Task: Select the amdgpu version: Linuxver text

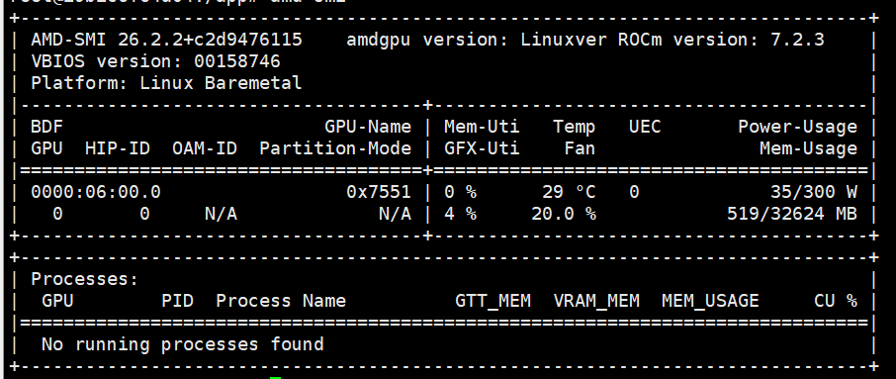Action: click(477, 40)
